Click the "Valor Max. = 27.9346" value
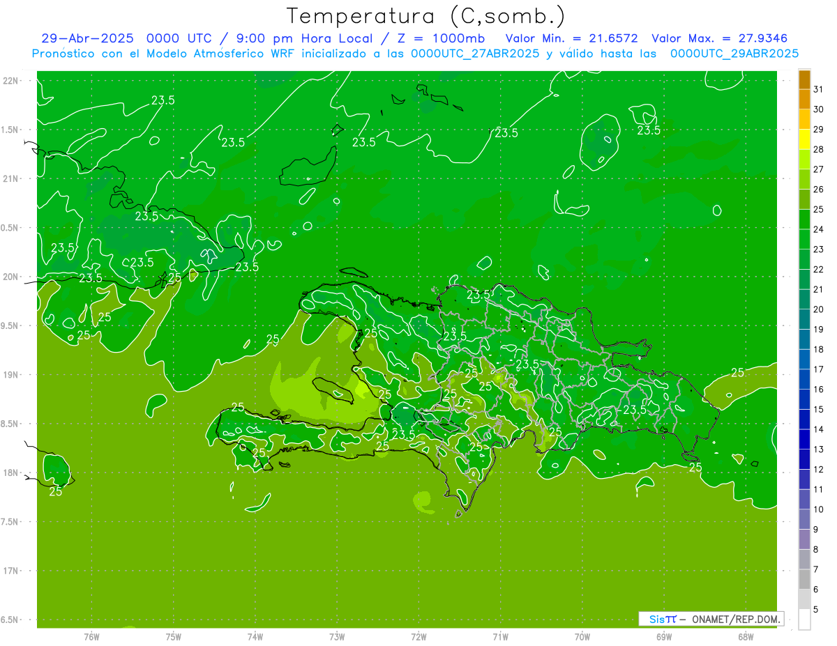837x646 pixels. 720,38
